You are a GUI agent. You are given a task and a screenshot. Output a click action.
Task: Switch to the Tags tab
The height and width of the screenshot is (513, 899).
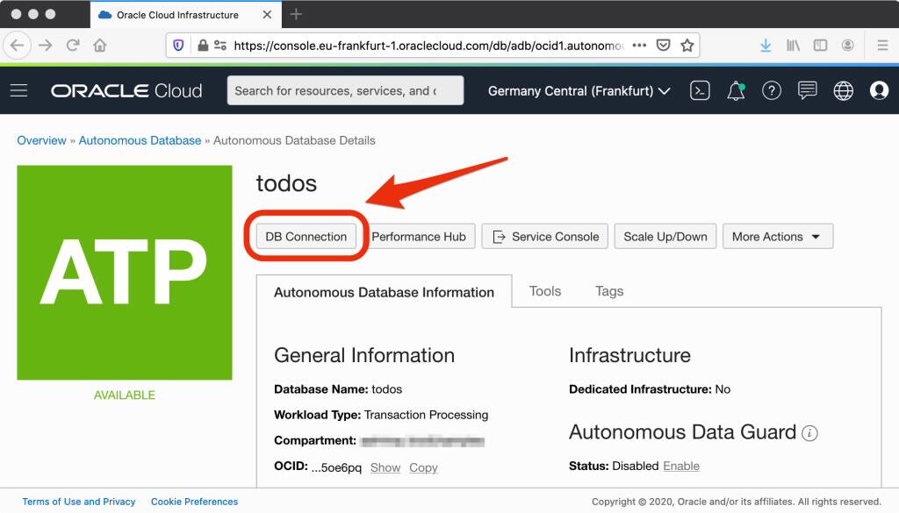coord(608,291)
